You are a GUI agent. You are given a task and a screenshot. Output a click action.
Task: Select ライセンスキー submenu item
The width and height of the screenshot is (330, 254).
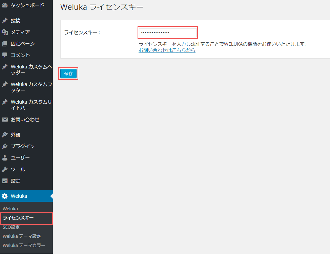point(18,218)
